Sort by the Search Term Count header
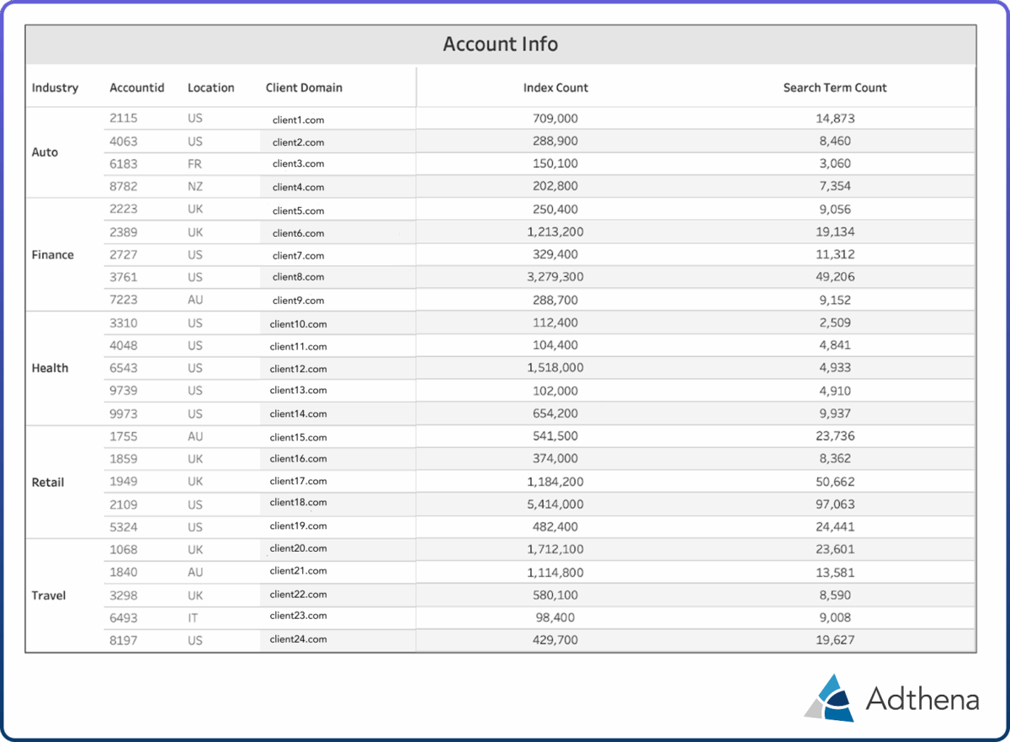 [835, 88]
